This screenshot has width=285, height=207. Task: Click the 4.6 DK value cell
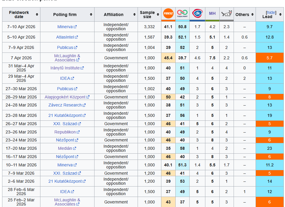197,58
